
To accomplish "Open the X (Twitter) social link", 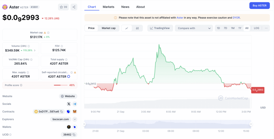I will pos(69,104).
